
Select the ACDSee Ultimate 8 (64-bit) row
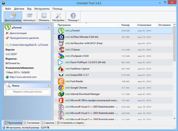coord(113,37)
